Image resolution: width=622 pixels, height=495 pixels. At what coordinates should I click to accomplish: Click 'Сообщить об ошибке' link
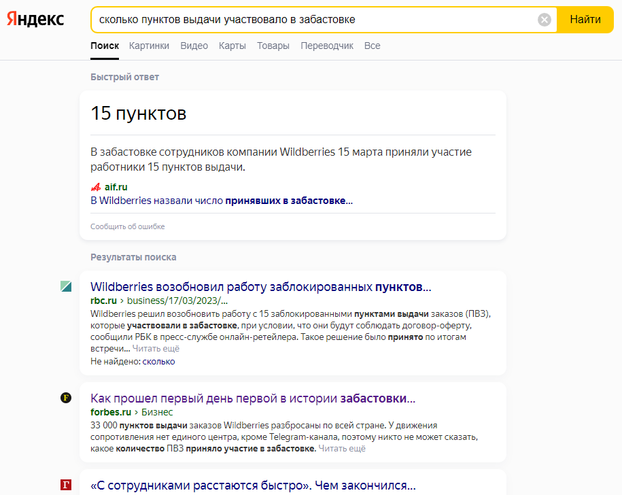127,226
